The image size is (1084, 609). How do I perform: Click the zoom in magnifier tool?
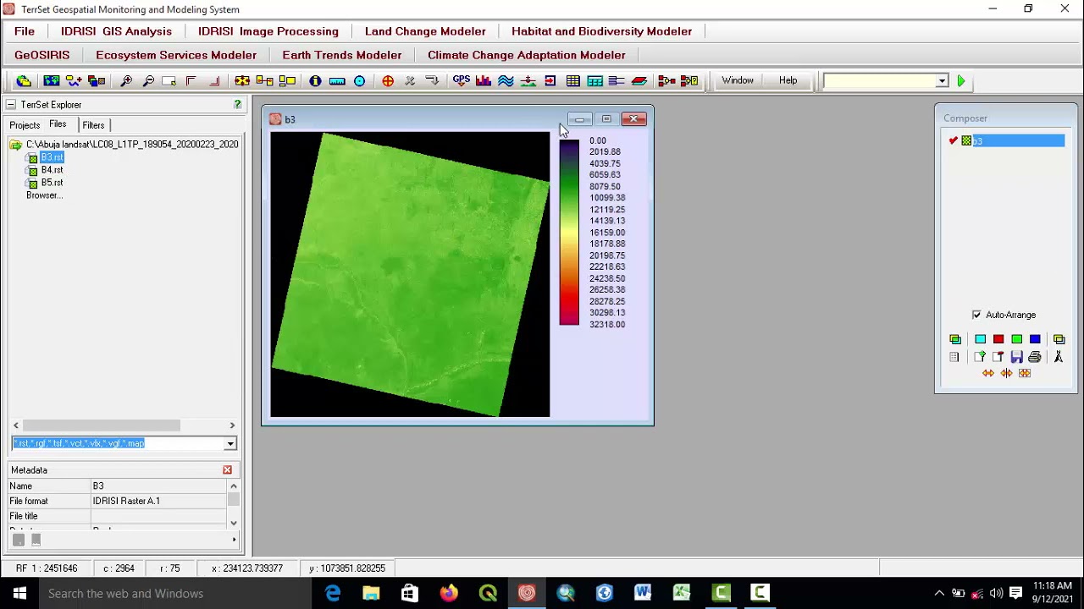pyautogui.click(x=126, y=81)
